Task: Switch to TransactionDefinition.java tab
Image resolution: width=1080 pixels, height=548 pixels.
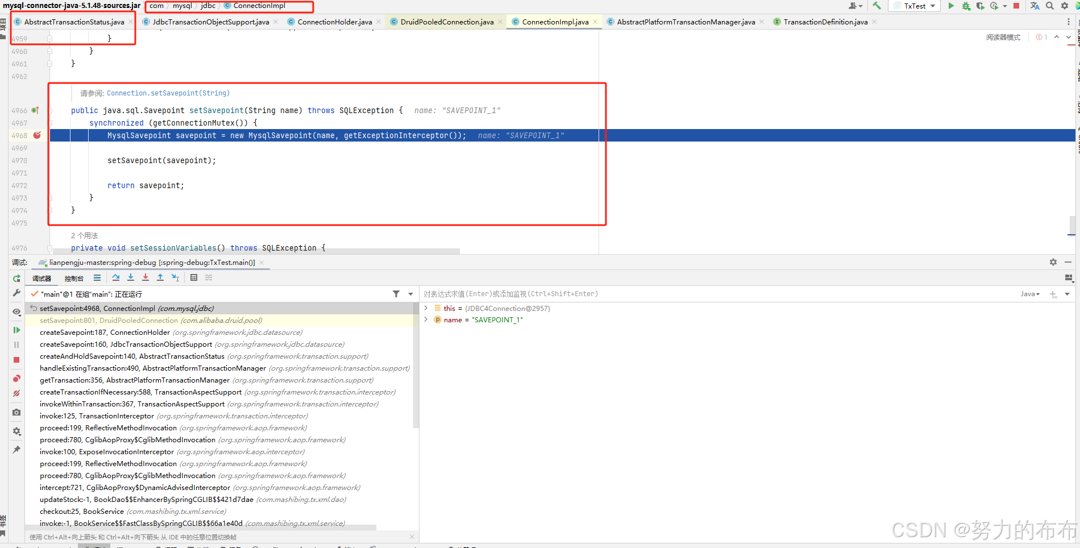Action: point(825,22)
